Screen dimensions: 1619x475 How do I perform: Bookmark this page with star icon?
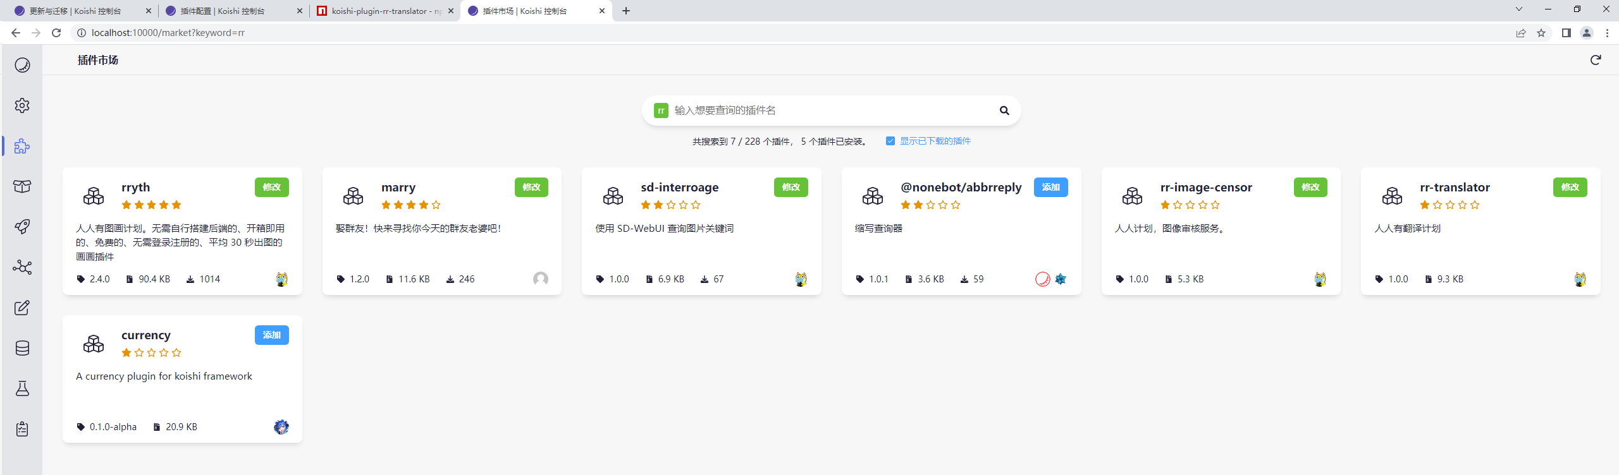[1541, 33]
